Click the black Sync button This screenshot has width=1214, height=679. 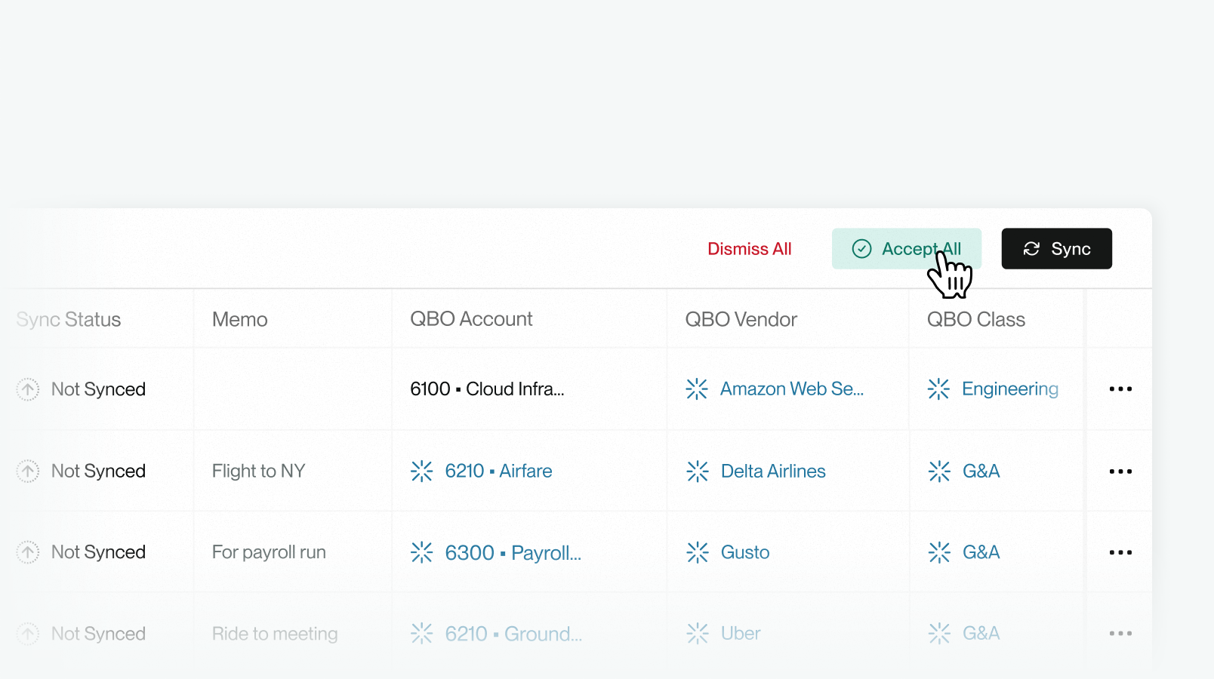coord(1056,249)
